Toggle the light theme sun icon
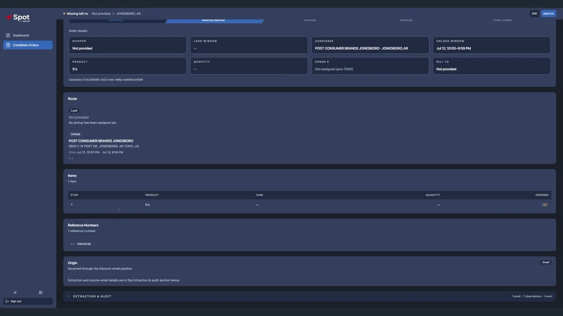The height and width of the screenshot is (316, 563). (15, 292)
